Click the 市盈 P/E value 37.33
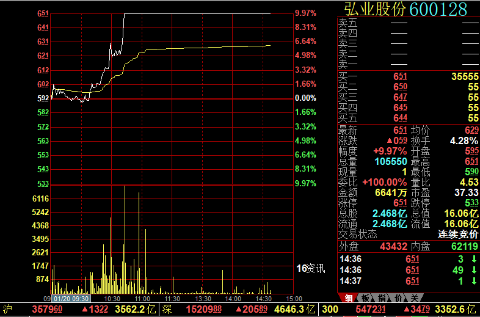This screenshot has height=317, width=480. [466, 193]
